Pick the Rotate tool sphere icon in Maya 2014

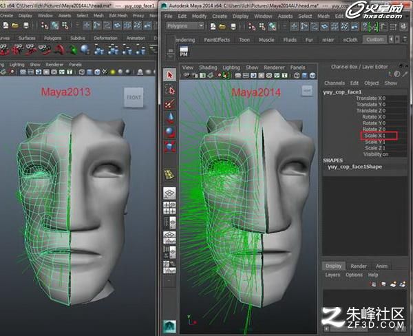(169, 132)
